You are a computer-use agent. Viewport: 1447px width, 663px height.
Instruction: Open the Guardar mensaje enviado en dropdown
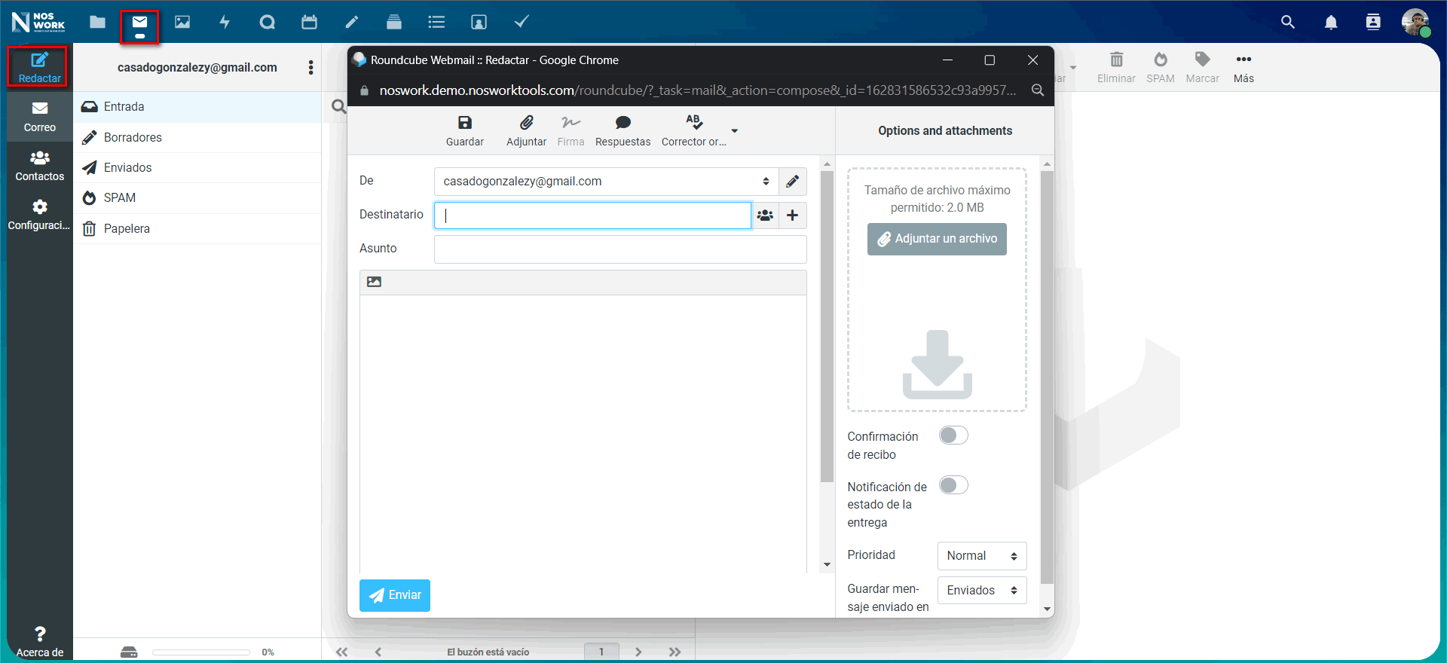[x=982, y=591]
